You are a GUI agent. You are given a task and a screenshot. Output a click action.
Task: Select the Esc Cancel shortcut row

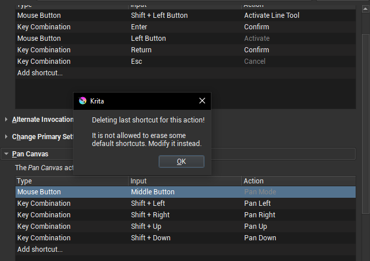pyautogui.click(x=137, y=62)
